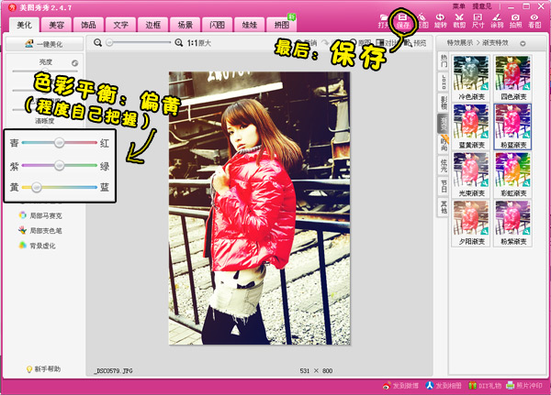Select the 裁剪 (Crop) tool icon

(x=459, y=20)
